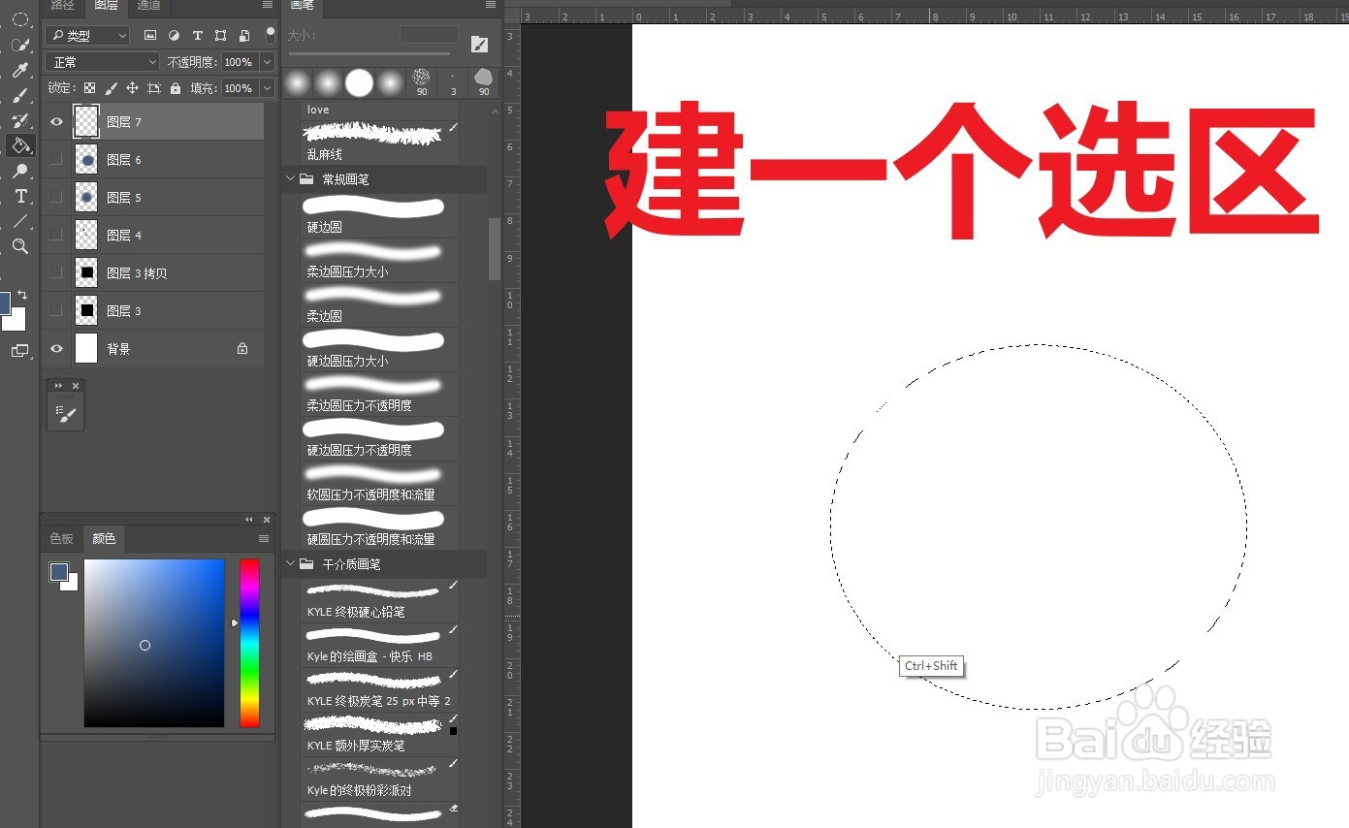Open Brush Settings panel from the brush panel
This screenshot has height=828, width=1349.
[x=479, y=44]
